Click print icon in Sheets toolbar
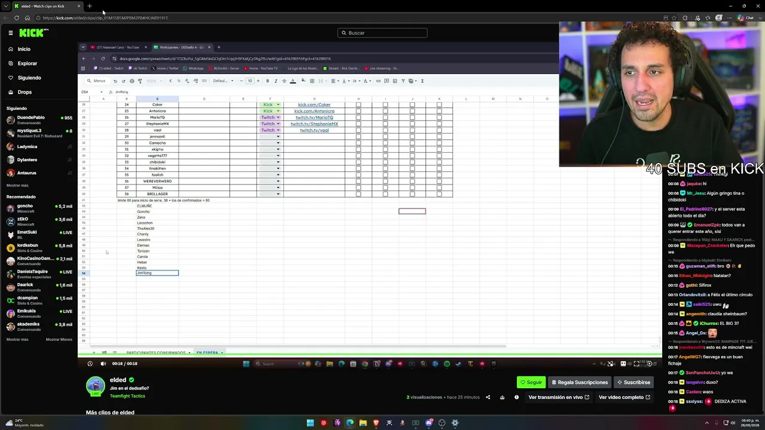The width and height of the screenshot is (765, 430). point(132,81)
